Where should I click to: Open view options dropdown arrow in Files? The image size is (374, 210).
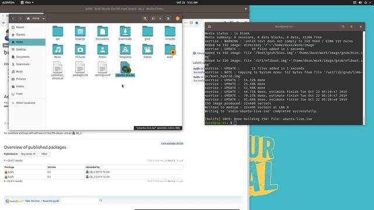tap(160, 18)
